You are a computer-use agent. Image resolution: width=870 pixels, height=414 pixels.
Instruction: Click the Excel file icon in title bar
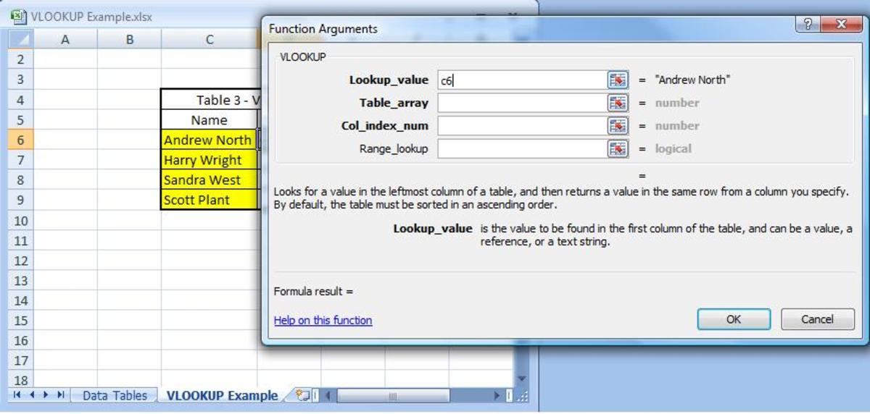[18, 16]
